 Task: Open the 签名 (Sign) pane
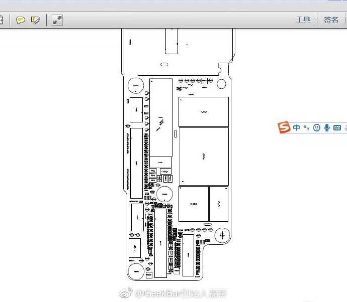pyautogui.click(x=331, y=20)
